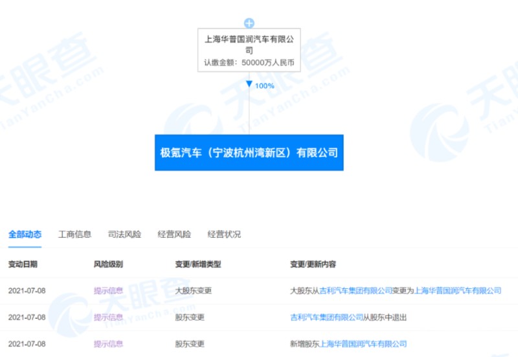Click date 2021-07-08 in 大股东变更 row
The width and height of the screenshot is (518, 357).
click(27, 291)
